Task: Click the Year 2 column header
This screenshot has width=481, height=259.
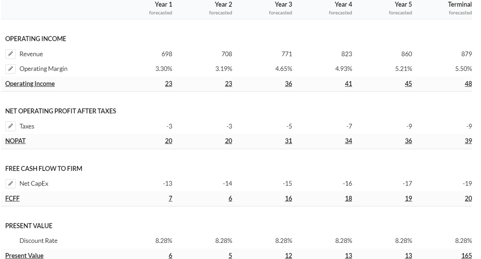Action: (x=223, y=4)
